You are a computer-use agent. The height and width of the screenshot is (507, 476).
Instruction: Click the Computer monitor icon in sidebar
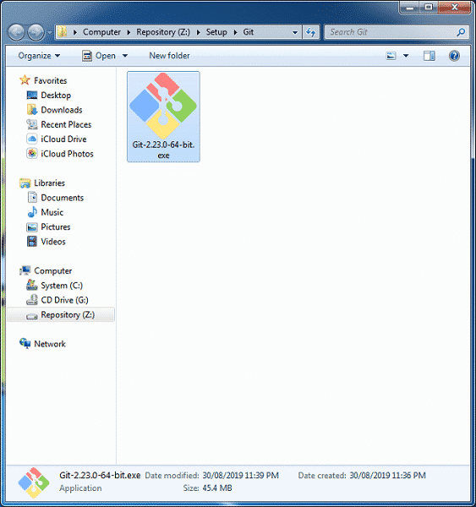point(25,270)
